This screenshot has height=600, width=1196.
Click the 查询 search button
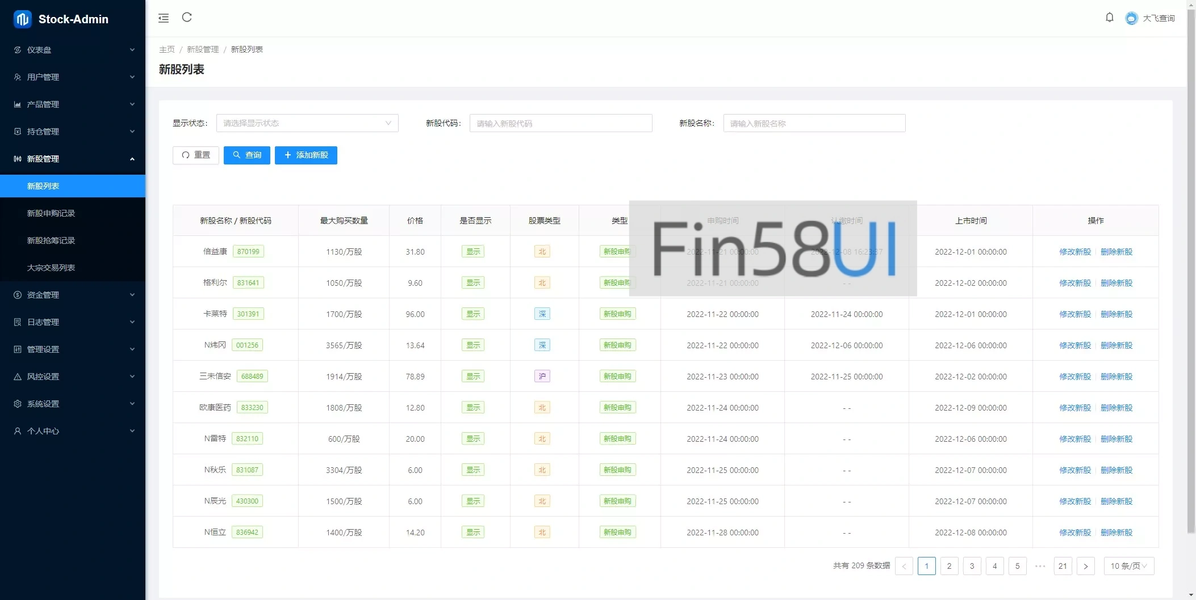(246, 155)
